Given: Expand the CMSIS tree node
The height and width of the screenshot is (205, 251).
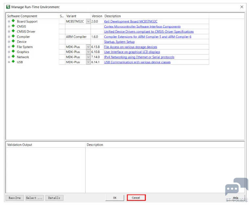Looking at the screenshot, I should coord(9,27).
